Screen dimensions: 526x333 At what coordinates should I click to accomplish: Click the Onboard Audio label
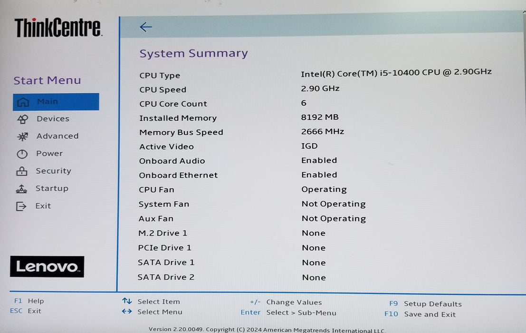point(172,161)
